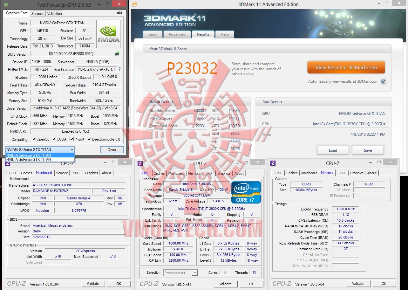Select the highlighted GTX TITAN dropdown entry

coord(40,155)
